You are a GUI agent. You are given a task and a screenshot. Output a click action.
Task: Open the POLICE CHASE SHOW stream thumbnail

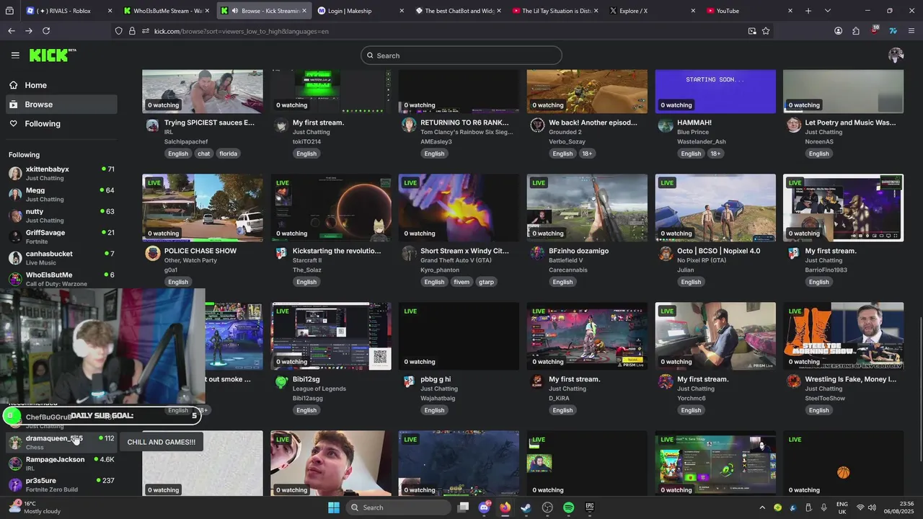coord(203,208)
